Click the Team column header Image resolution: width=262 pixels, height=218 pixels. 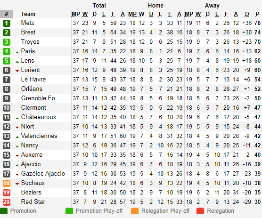pyautogui.click(x=28, y=14)
